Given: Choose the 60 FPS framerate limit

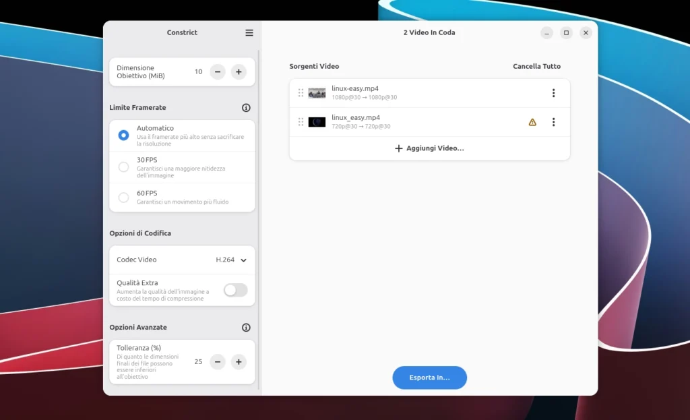Looking at the screenshot, I should click(124, 198).
